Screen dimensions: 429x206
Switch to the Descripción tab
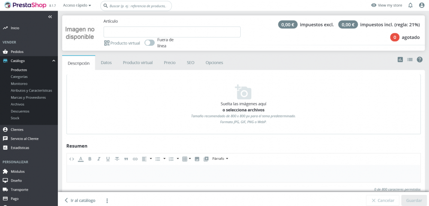[79, 63]
